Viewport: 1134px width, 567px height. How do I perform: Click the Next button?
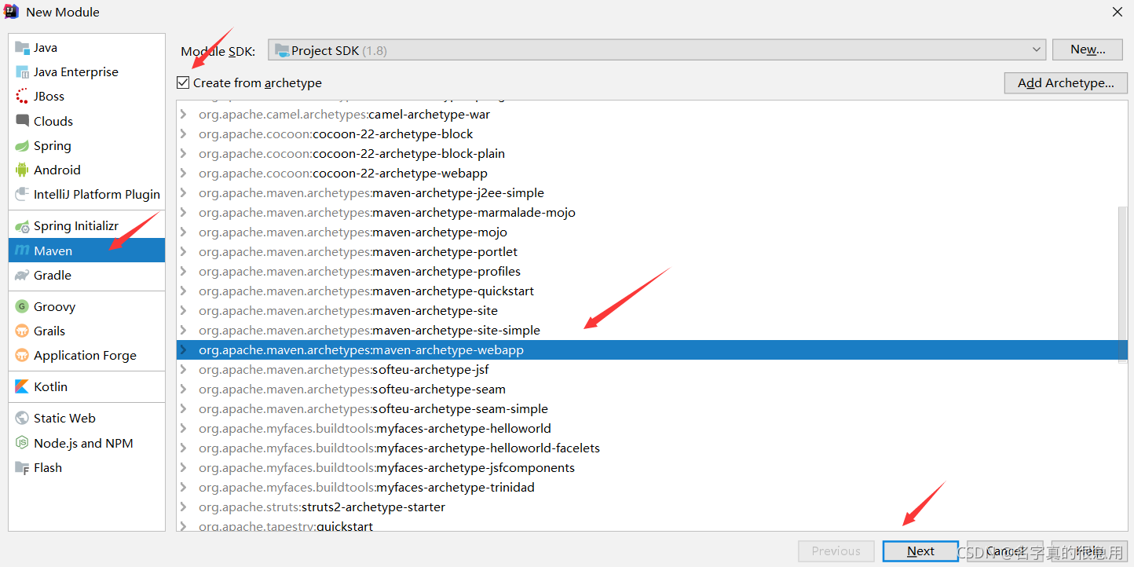[x=920, y=551]
